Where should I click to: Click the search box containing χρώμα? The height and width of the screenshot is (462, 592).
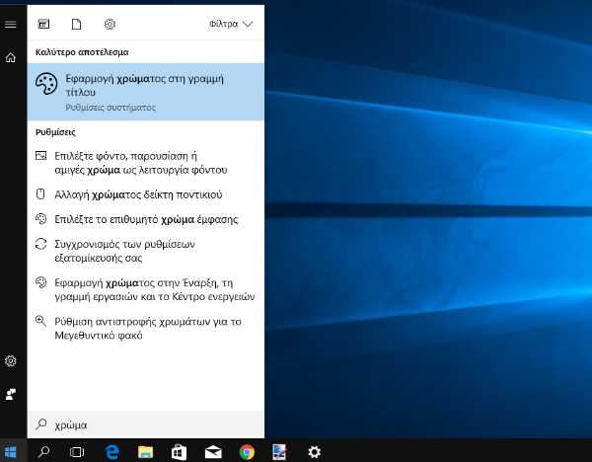pos(146,424)
